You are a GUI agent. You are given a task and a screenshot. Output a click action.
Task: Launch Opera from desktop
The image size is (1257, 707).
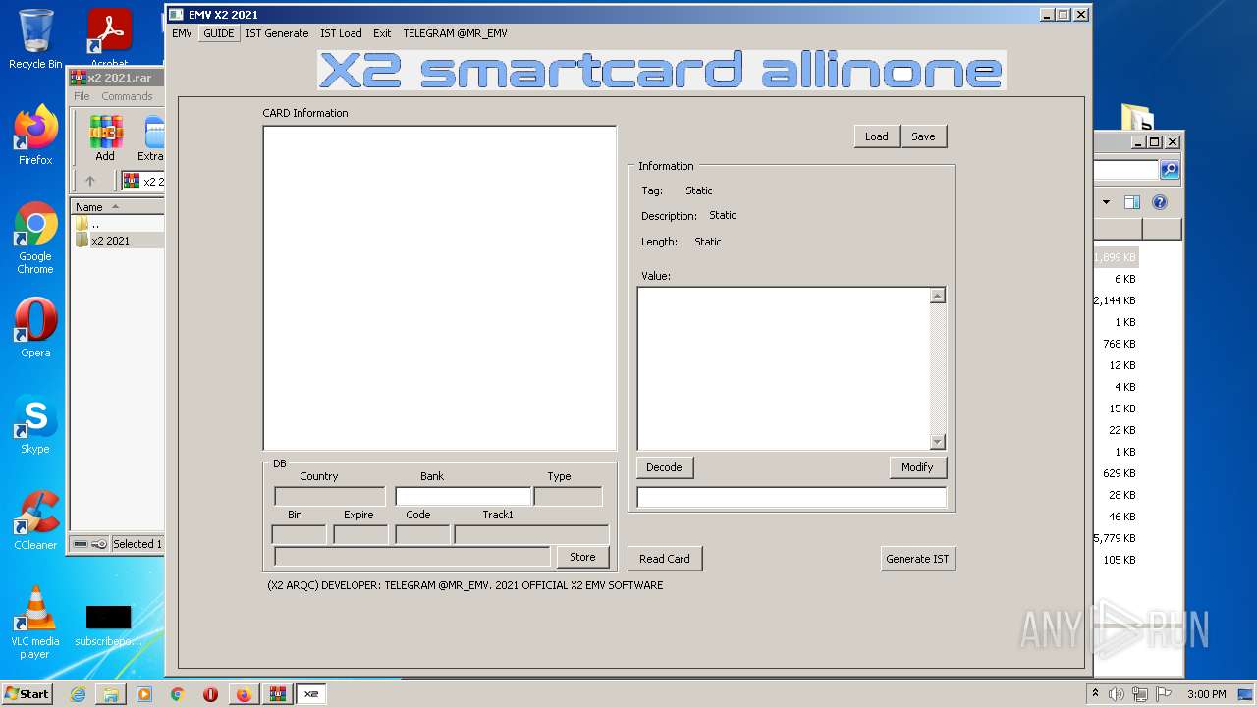[35, 328]
